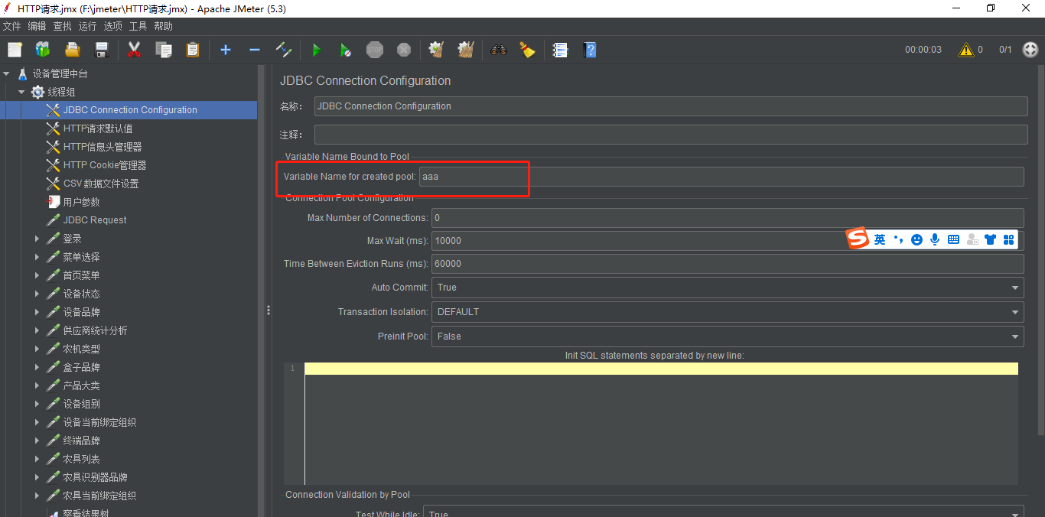Click Max Number of Connections field
This screenshot has height=517, width=1045.
click(728, 218)
